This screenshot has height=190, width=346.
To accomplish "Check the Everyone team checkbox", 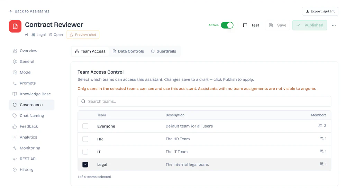I will 85,126.
